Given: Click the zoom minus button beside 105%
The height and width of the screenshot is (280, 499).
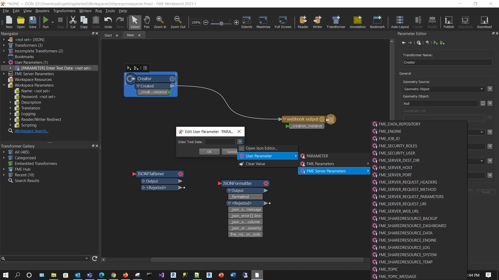Looking at the screenshot, I should pyautogui.click(x=206, y=23).
